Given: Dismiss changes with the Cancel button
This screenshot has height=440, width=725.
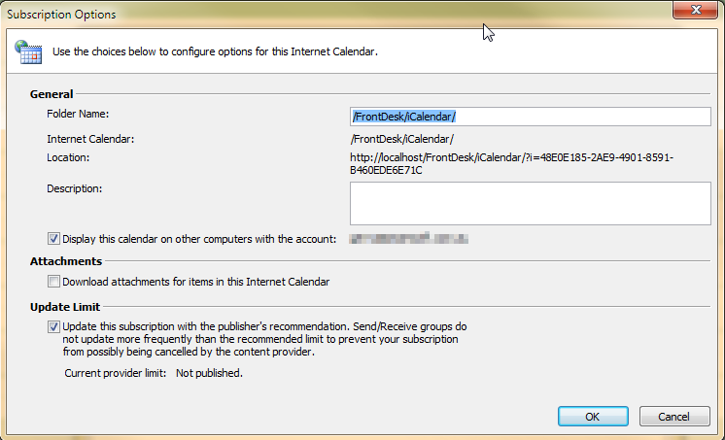Looking at the screenshot, I should point(674,417).
